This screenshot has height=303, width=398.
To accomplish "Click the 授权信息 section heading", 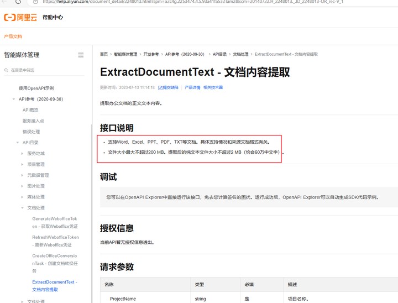I will 117,228.
